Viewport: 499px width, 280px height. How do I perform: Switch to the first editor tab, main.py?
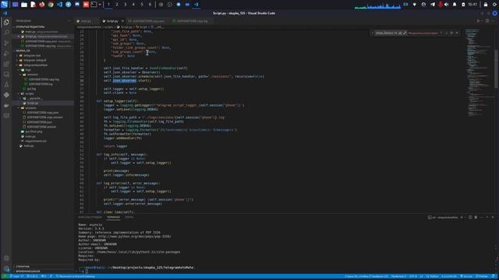[x=87, y=21]
